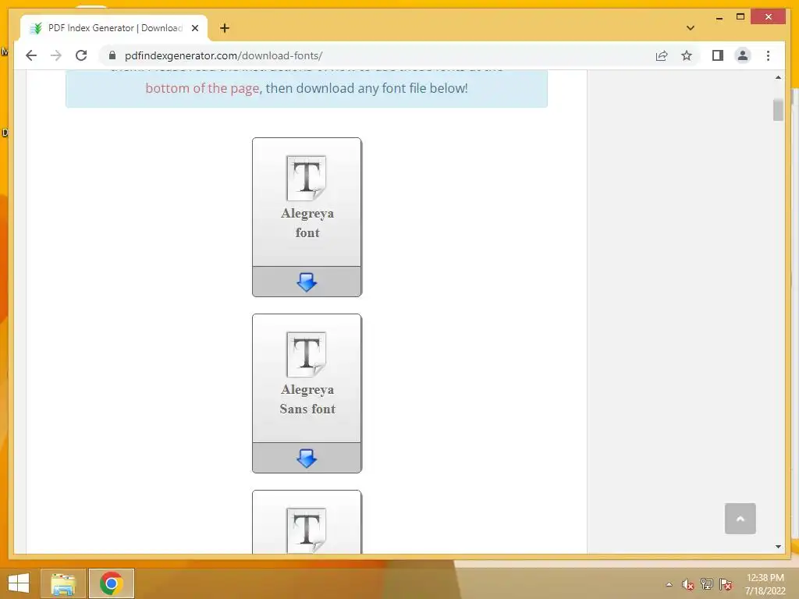The image size is (799, 599).
Task: Open the taskbar clock showing 12:38 PM
Action: (x=765, y=584)
